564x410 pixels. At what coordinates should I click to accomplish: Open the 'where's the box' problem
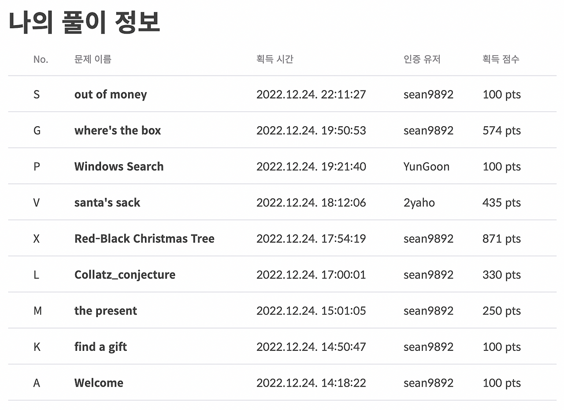(118, 131)
